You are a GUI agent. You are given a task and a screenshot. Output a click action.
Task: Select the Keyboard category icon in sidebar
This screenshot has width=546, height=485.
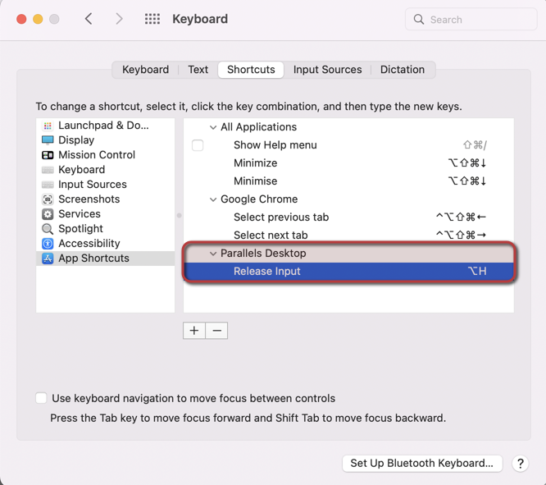[x=48, y=170]
